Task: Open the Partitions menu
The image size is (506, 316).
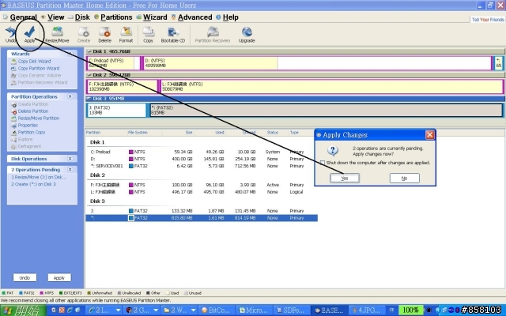Action: point(116,17)
